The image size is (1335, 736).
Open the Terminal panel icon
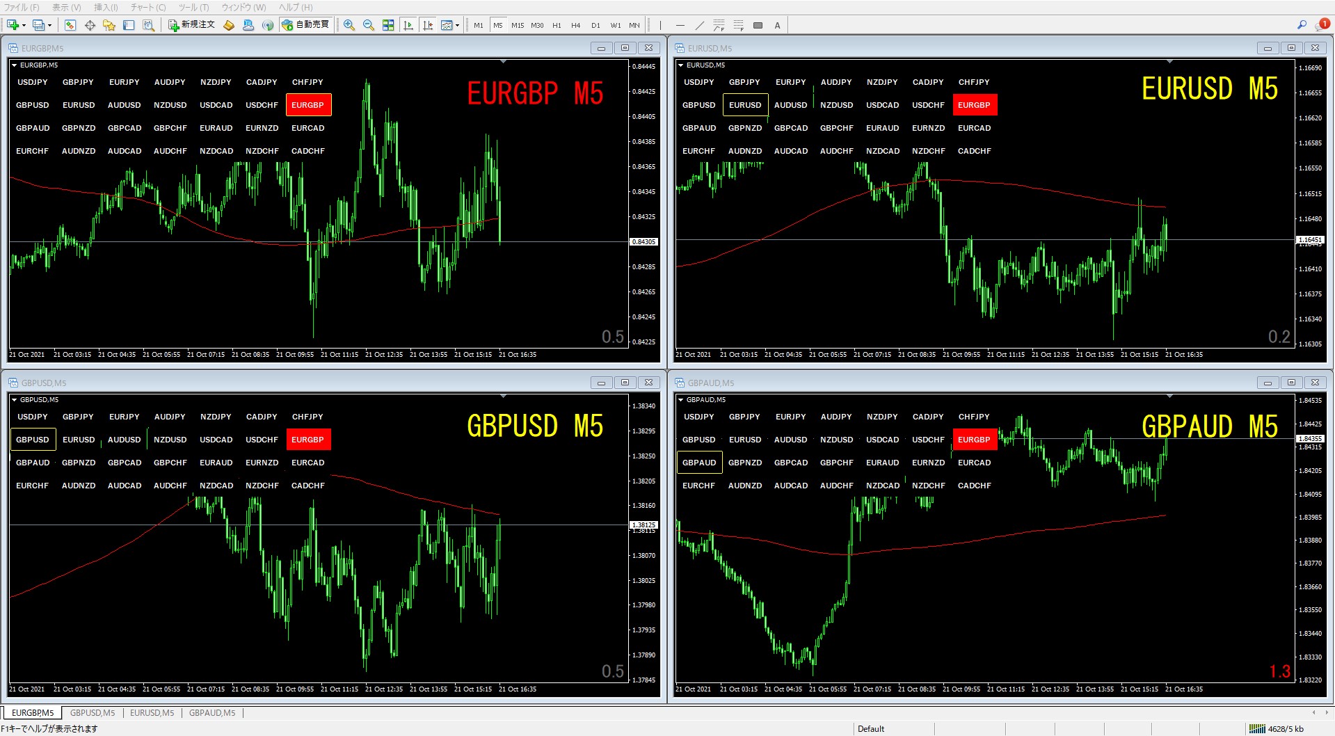[x=129, y=25]
